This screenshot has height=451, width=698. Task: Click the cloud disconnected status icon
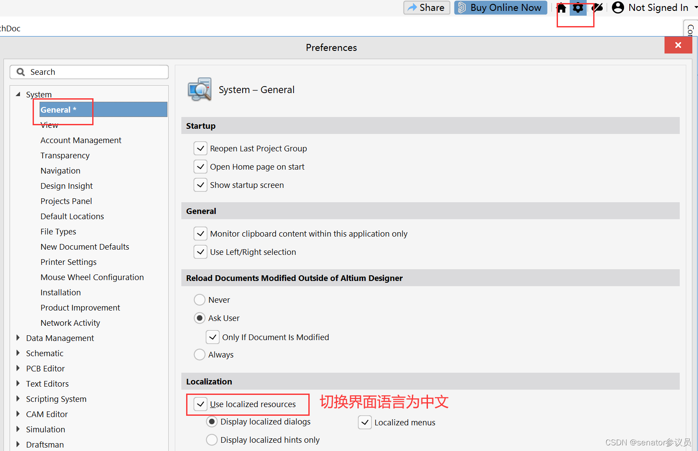(x=598, y=8)
